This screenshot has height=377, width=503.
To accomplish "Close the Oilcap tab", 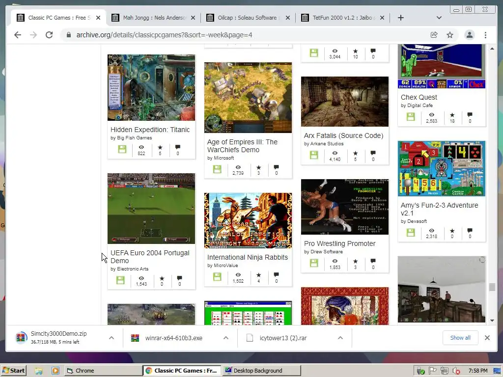I will point(288,18).
